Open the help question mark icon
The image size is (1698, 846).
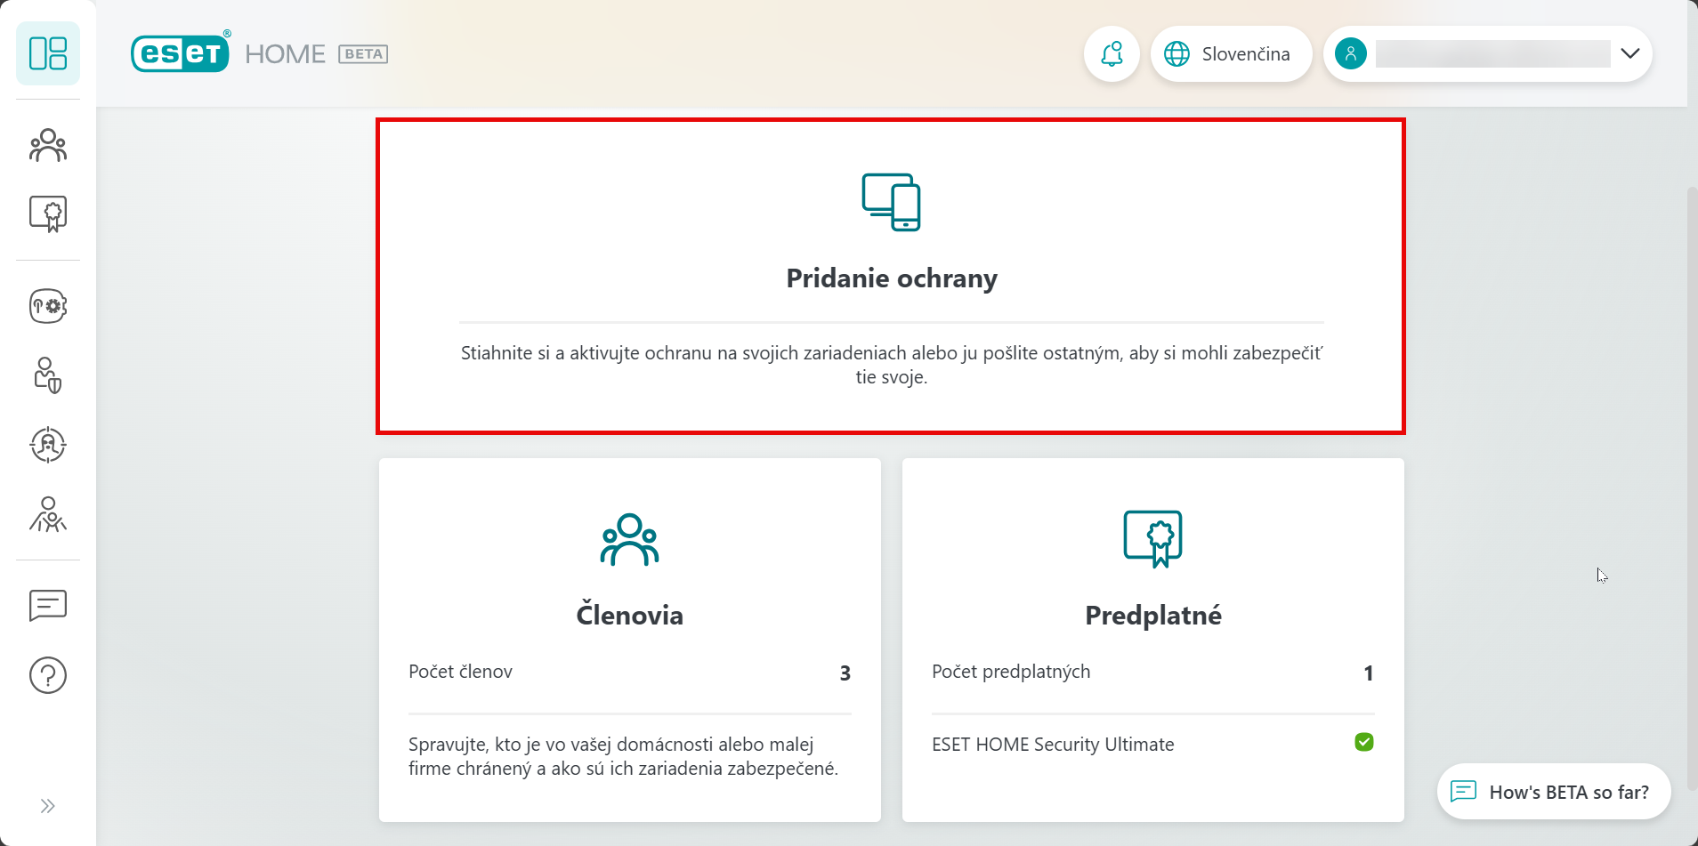48,675
